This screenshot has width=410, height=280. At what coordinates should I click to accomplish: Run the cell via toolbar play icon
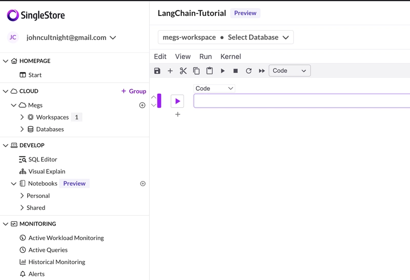click(x=222, y=71)
